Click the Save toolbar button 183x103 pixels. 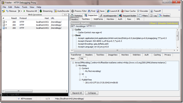pos(101,11)
